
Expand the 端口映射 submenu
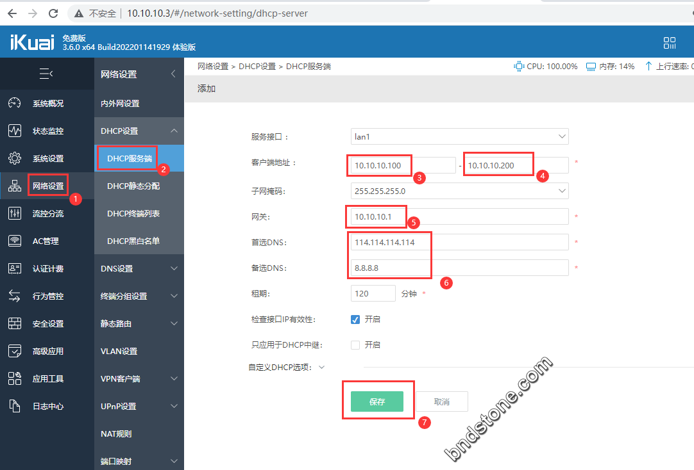tap(174, 461)
